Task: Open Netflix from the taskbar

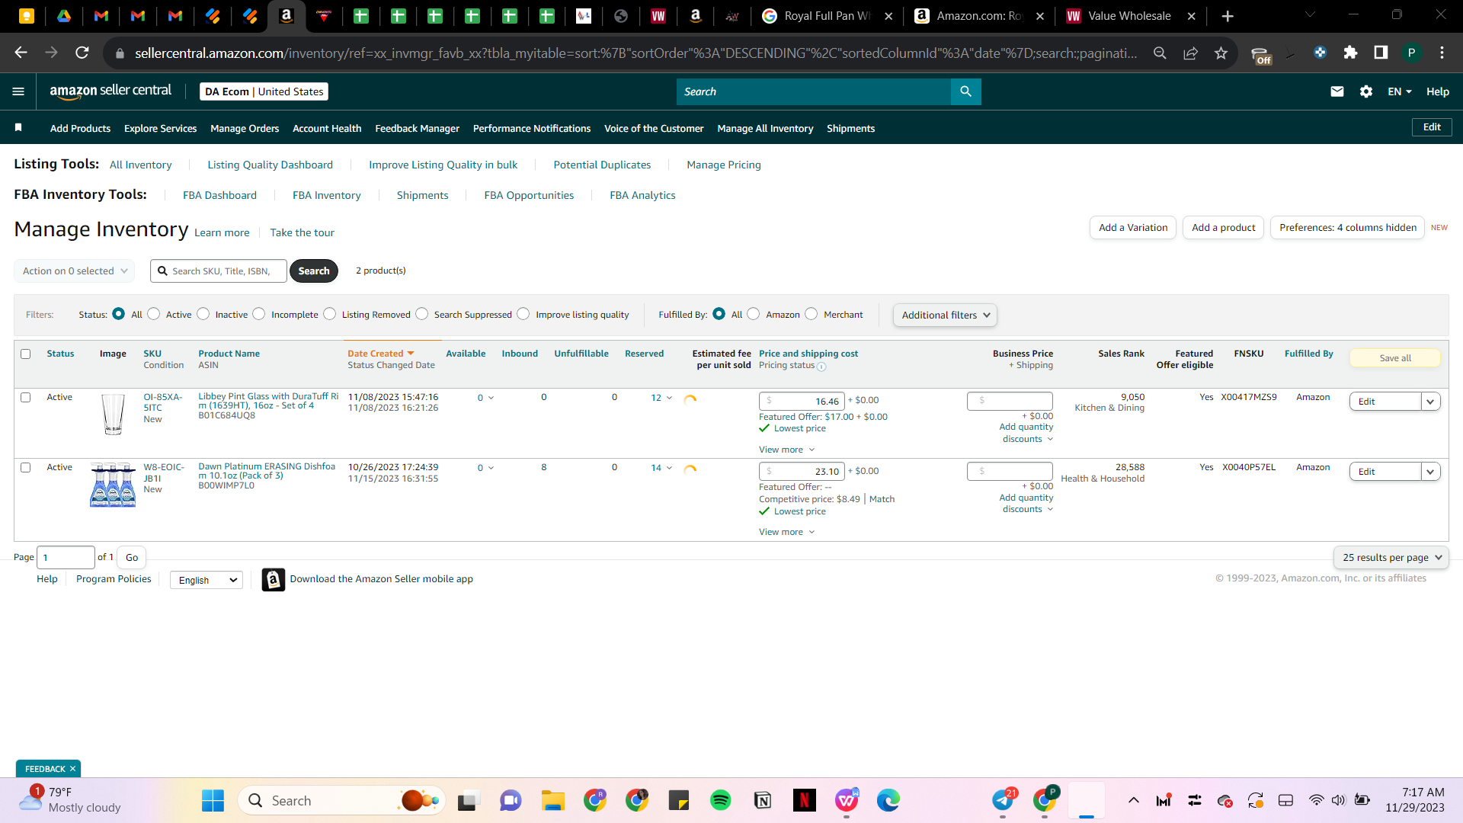Action: point(804,800)
